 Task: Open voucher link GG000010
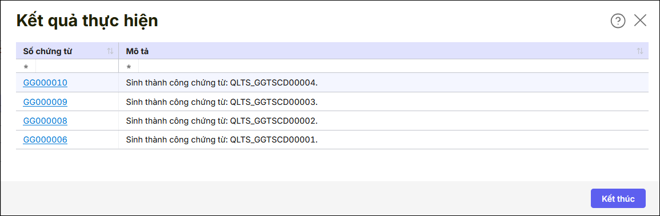click(46, 83)
